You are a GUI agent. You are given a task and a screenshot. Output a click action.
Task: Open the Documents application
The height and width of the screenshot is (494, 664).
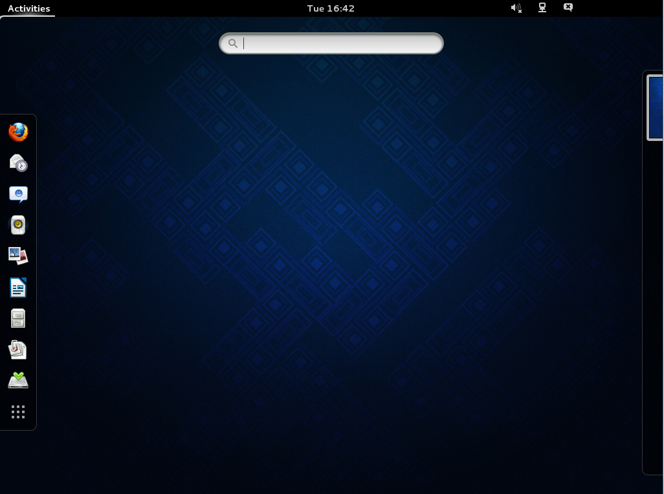coord(18,350)
